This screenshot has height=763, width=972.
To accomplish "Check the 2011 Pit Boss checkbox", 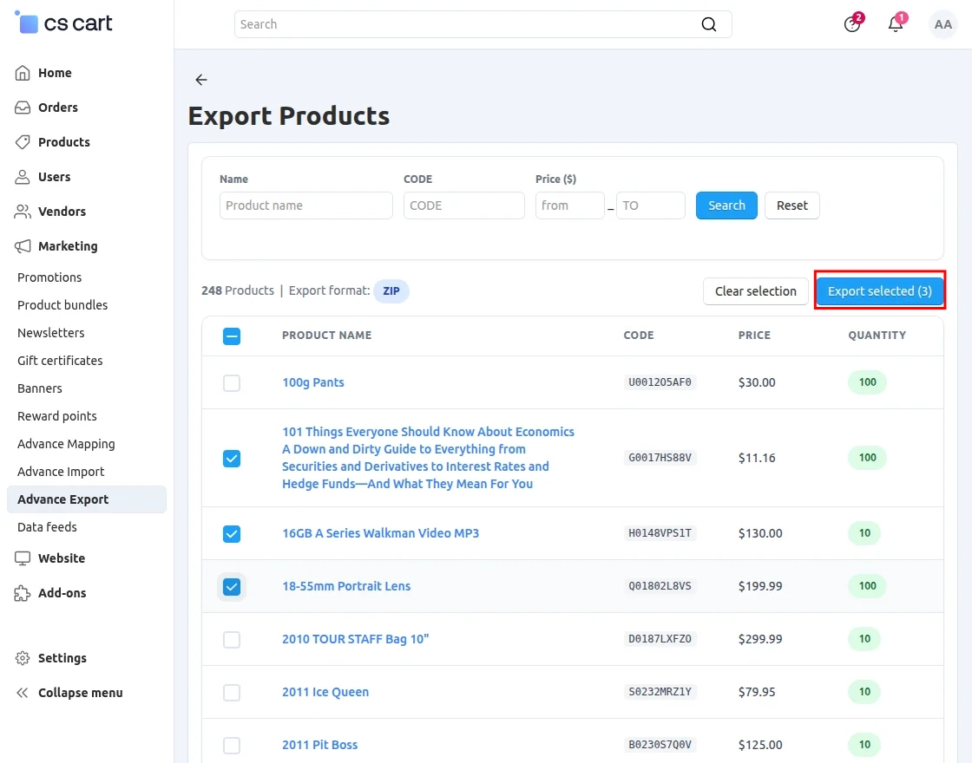I will [231, 745].
